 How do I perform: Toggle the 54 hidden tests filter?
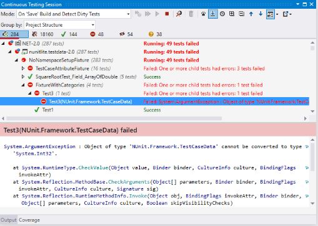126,34
